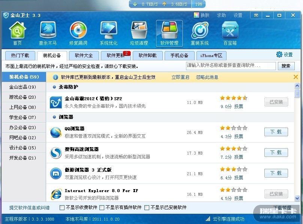Click 已安装 button for 金山毒霸2012
Viewport: 303px width, 224px height.
point(276,102)
